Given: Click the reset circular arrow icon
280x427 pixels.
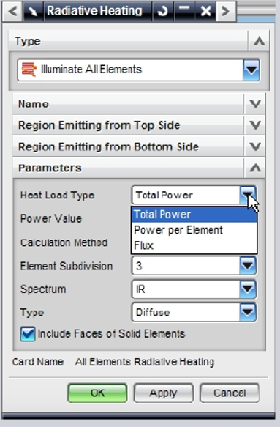Looking at the screenshot, I should [x=163, y=11].
